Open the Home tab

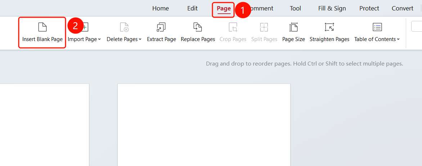160,9
